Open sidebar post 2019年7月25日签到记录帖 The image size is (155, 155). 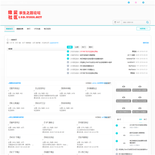[x=138, y=125]
